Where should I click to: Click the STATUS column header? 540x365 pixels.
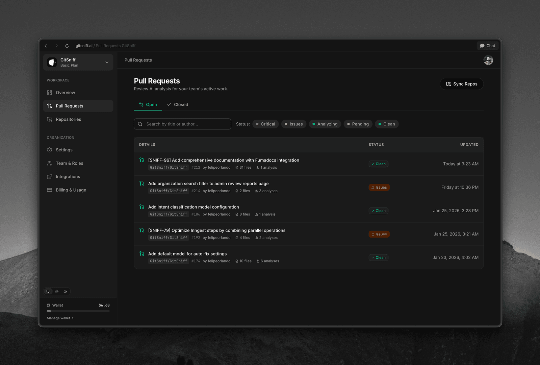pos(376,145)
